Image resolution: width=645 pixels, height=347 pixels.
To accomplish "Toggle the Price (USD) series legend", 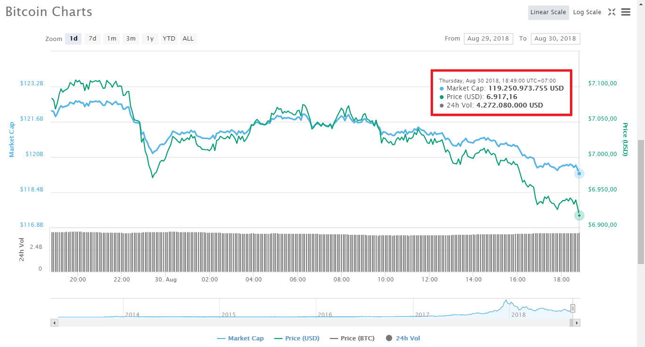I will tap(297, 338).
